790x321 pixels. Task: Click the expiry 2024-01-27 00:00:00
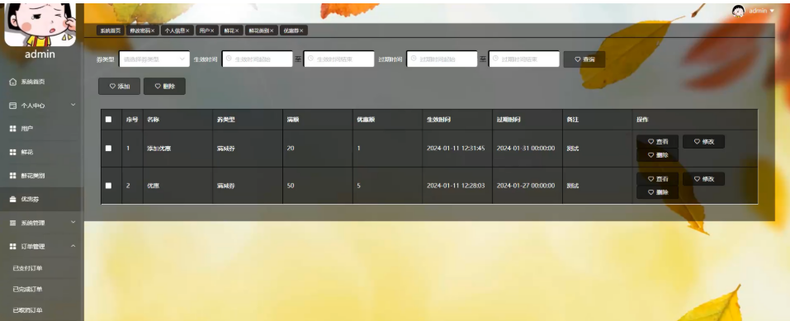[x=526, y=186]
